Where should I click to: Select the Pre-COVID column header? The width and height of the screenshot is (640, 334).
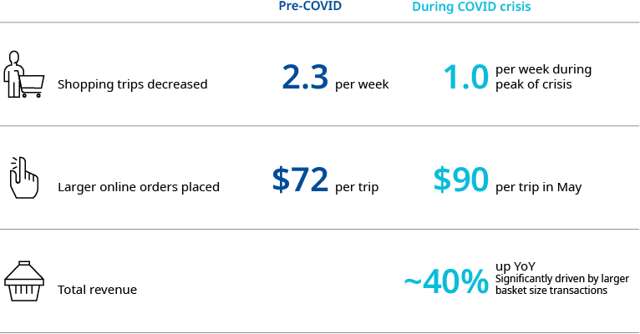coord(310,7)
